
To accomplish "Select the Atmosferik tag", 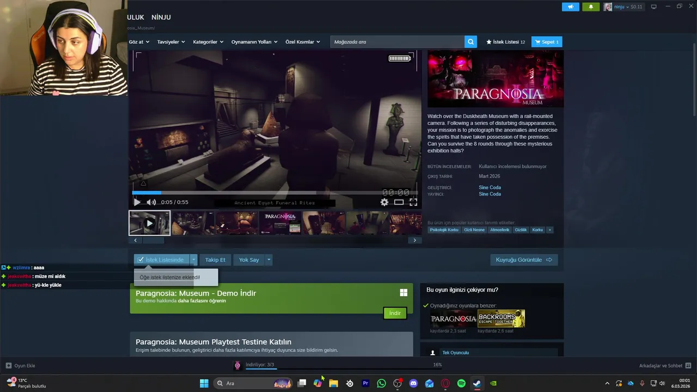I will point(500,230).
